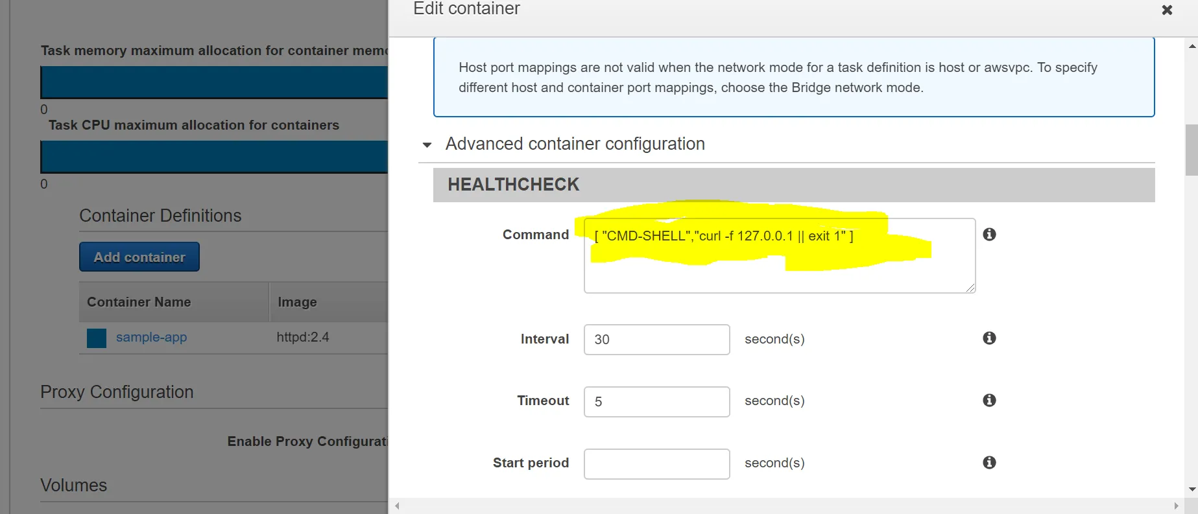Click the Add container button
Screen dimensions: 1198x514
pos(139,257)
